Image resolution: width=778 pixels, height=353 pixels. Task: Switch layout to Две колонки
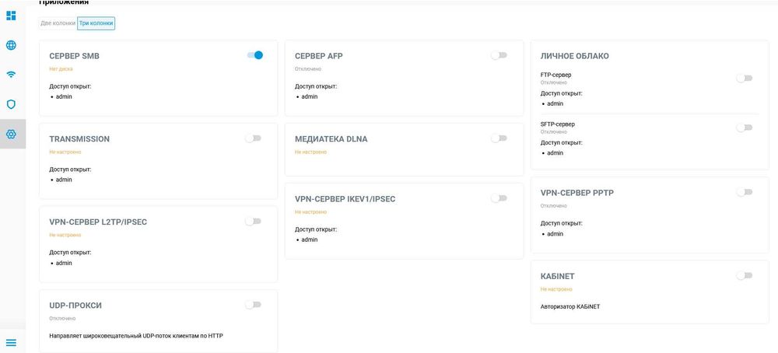58,23
